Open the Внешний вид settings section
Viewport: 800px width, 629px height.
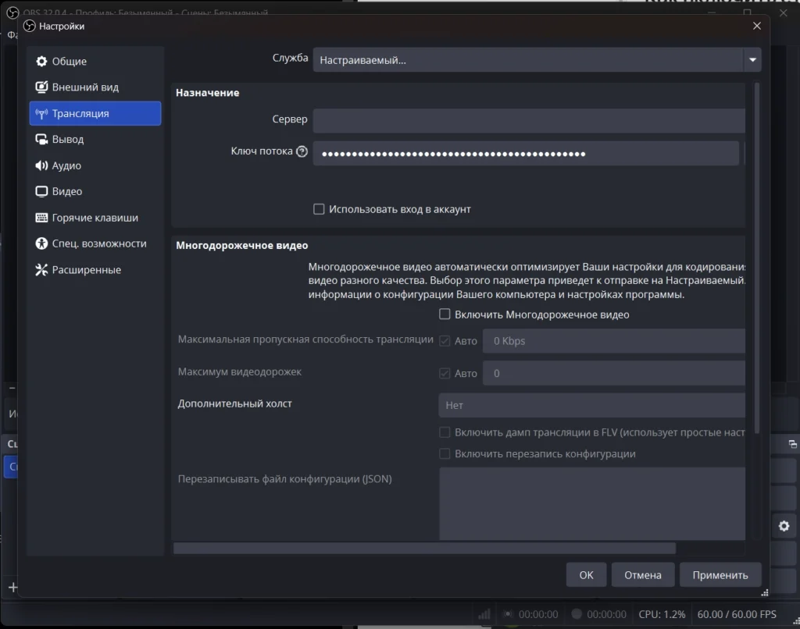pos(85,87)
